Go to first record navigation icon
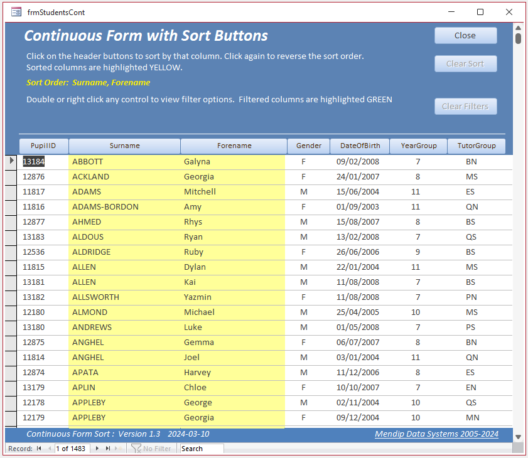The width and height of the screenshot is (528, 458). tap(39, 448)
